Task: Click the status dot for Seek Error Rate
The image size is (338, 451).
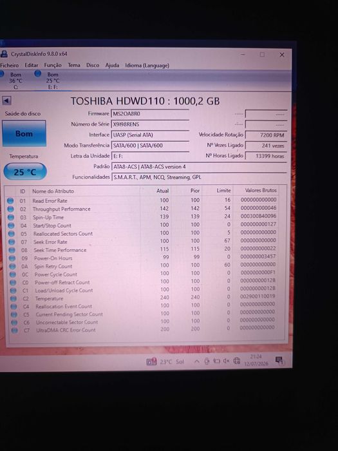Action: tap(12, 242)
